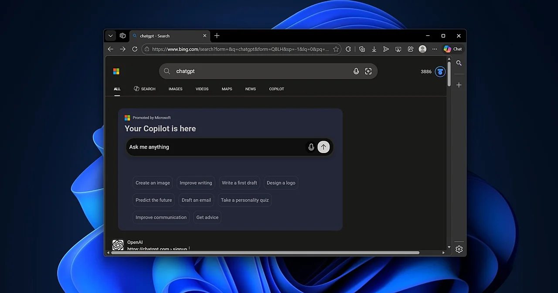Screen dimensions: 558x293
Task: Open the search icon in the Edge sidebar
Action: (x=459, y=63)
